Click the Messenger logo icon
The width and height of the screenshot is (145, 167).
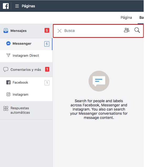click(x=8, y=43)
